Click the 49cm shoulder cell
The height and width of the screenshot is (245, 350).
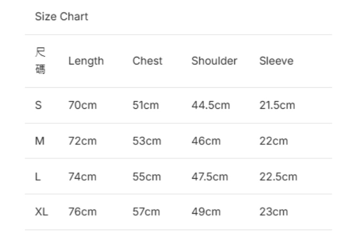[206, 212]
